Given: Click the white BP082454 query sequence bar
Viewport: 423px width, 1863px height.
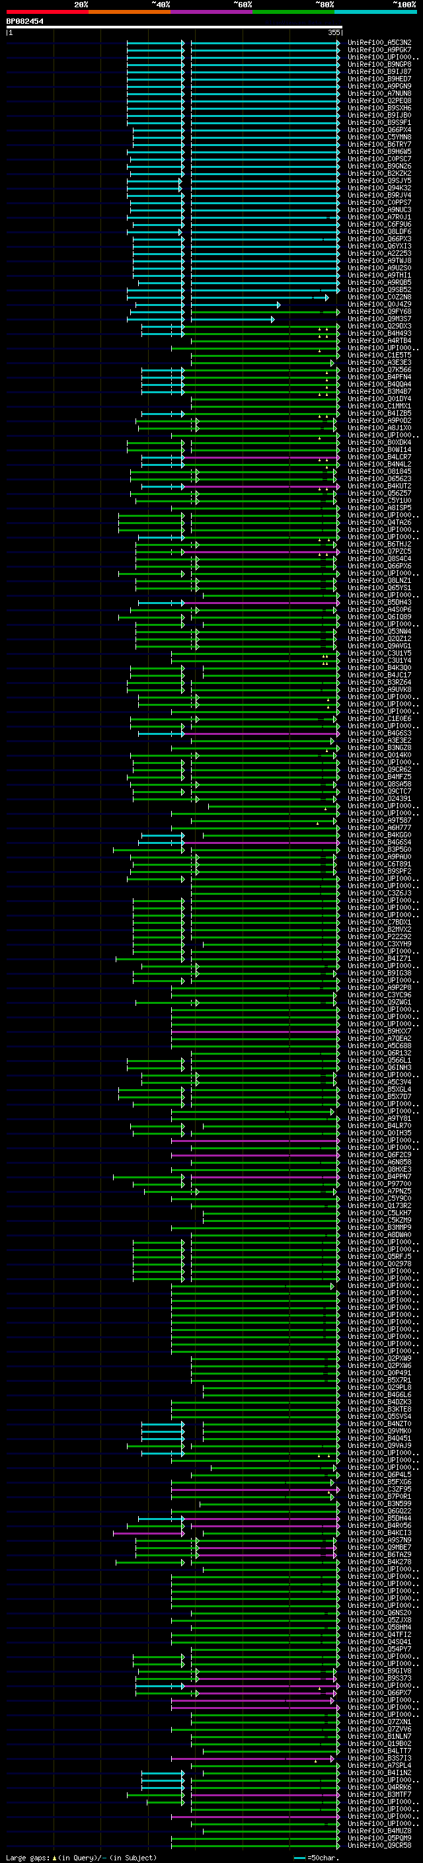Looking at the screenshot, I should pyautogui.click(x=174, y=26).
